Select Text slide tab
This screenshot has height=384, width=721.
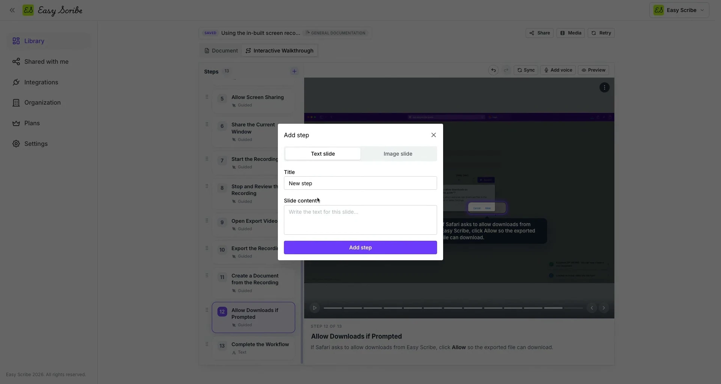click(x=323, y=154)
